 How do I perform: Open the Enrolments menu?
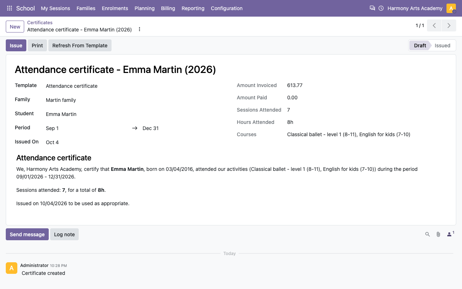click(x=115, y=8)
